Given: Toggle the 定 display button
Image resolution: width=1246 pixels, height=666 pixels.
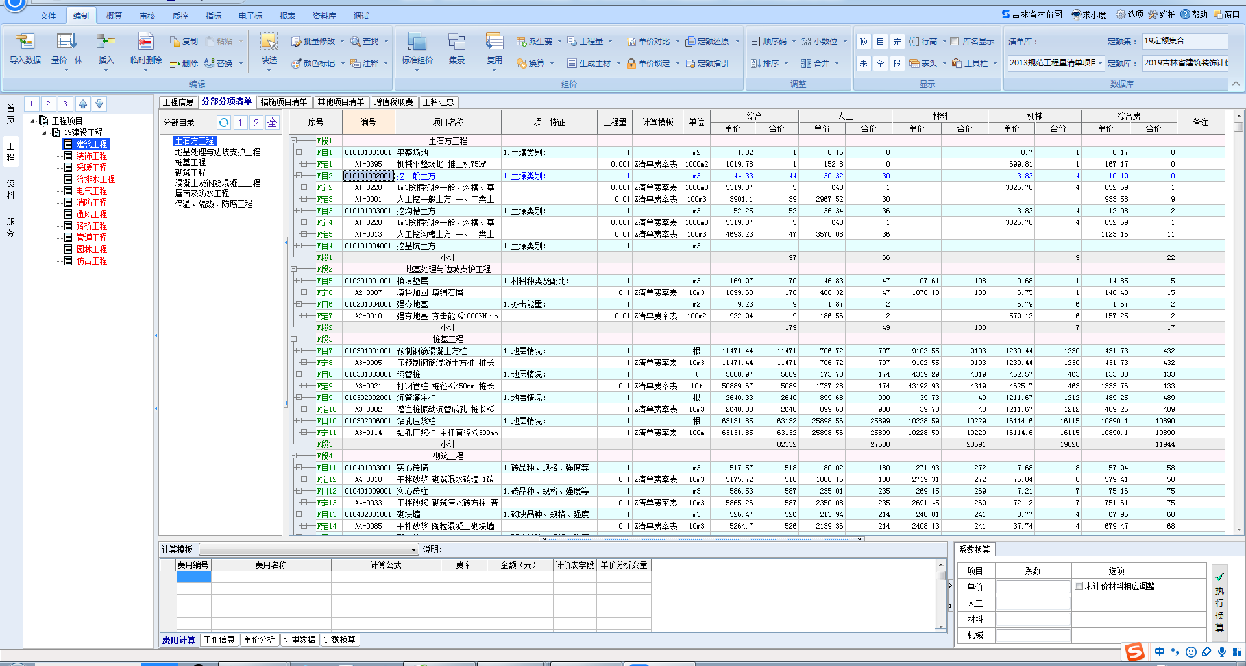Looking at the screenshot, I should tap(897, 42).
